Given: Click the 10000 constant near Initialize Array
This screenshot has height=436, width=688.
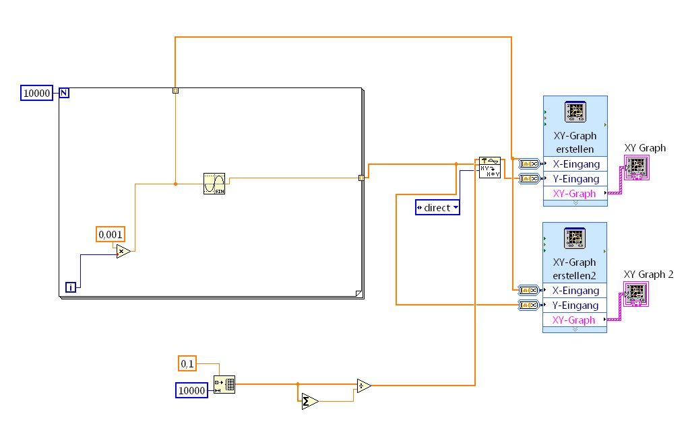Looking at the screenshot, I should click(x=192, y=390).
